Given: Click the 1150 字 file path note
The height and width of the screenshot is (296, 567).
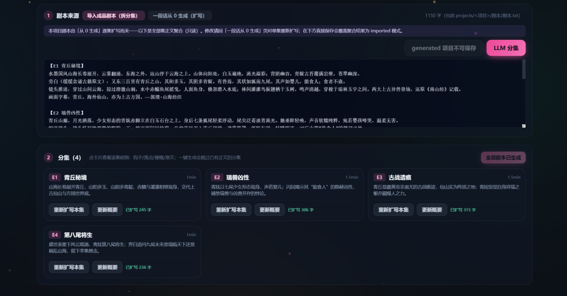Looking at the screenshot, I should pos(472,16).
